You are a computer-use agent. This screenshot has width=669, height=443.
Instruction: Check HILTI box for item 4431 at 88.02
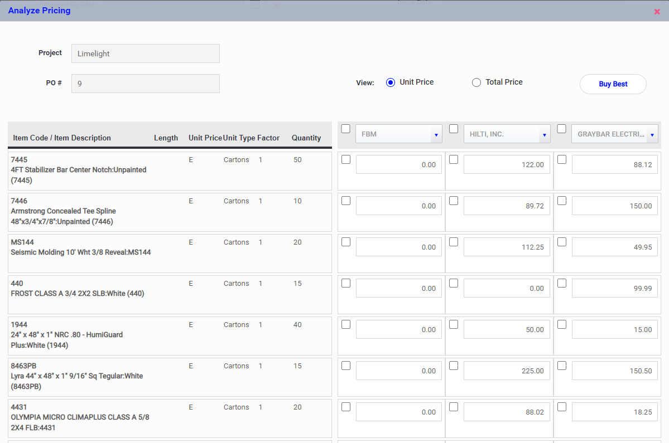pyautogui.click(x=454, y=407)
